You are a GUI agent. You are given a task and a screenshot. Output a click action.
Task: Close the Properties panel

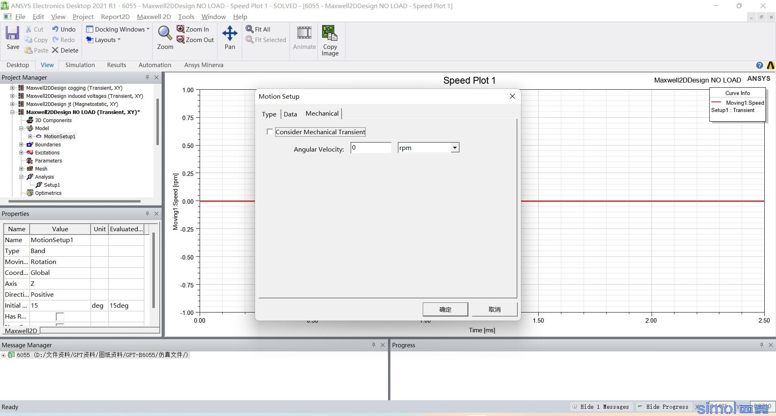pyautogui.click(x=156, y=213)
